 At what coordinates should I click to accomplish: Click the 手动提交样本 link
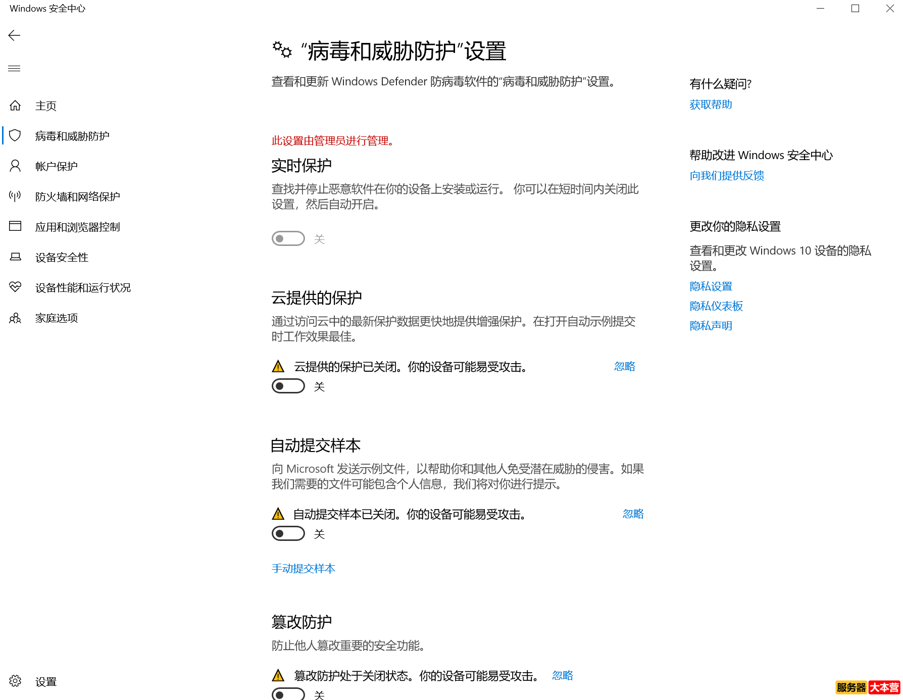click(x=304, y=568)
